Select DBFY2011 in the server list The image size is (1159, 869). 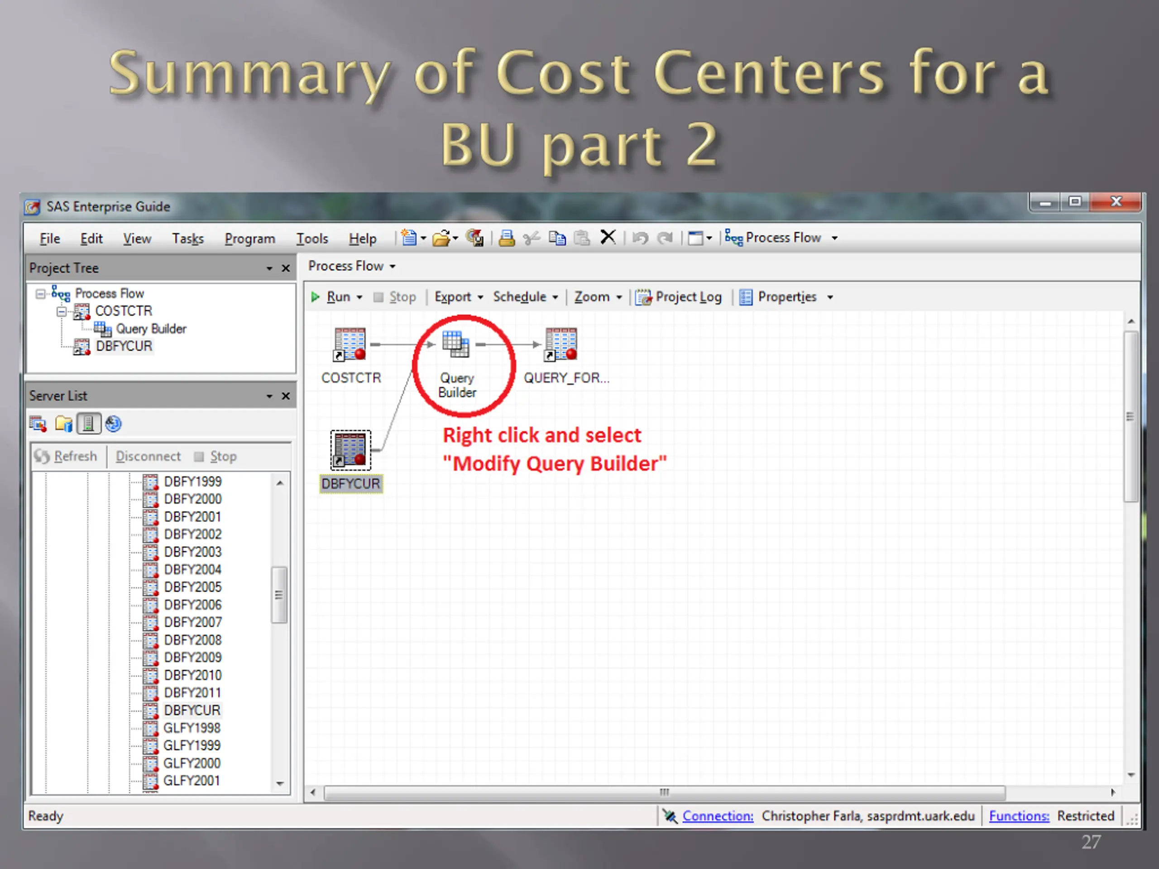point(193,693)
